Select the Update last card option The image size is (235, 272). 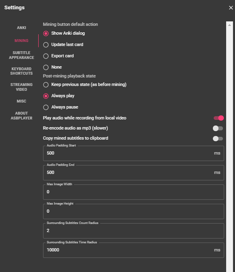tap(46, 44)
